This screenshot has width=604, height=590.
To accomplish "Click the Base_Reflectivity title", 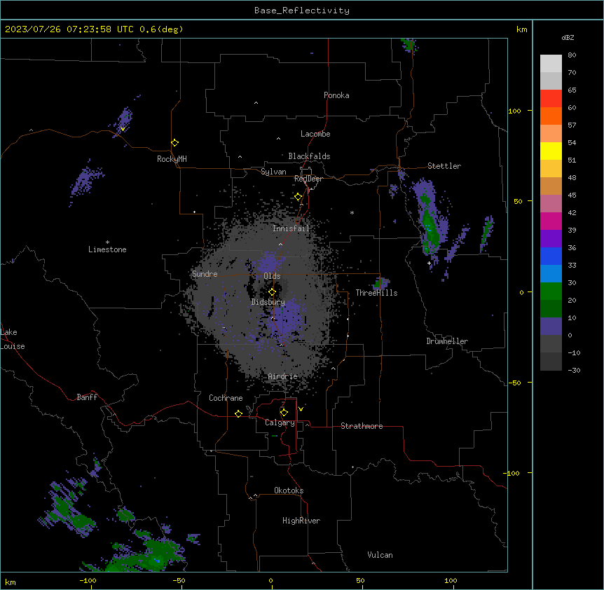I will tap(302, 11).
